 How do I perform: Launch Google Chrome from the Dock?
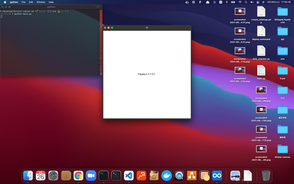click(78, 175)
